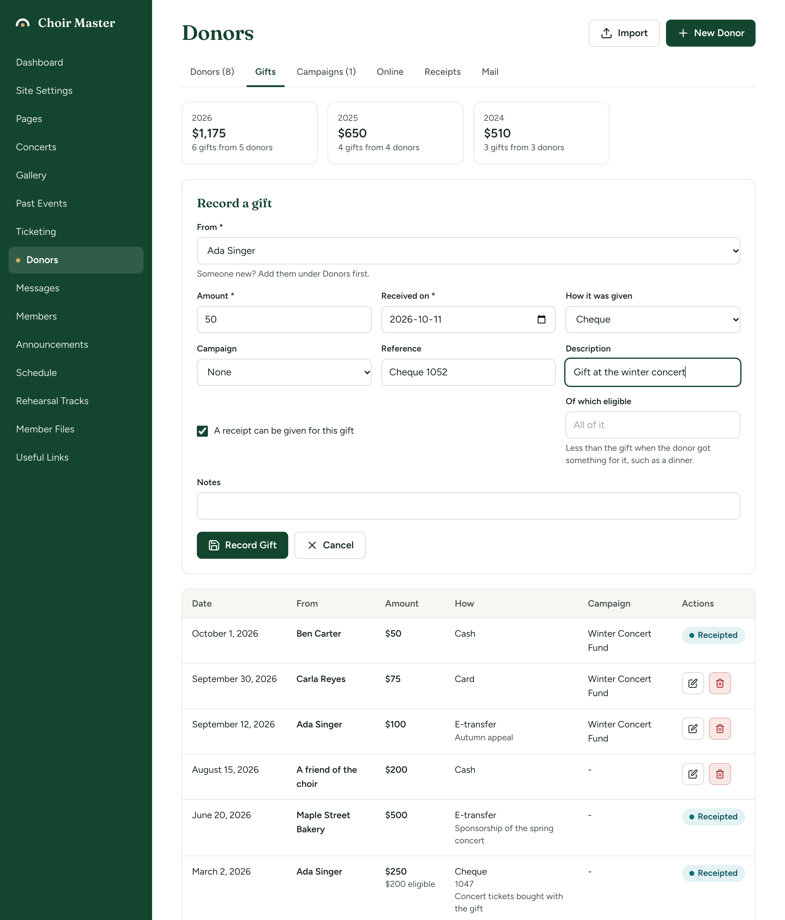Select the Gifts tab
This screenshot has width=785, height=920.
(265, 72)
